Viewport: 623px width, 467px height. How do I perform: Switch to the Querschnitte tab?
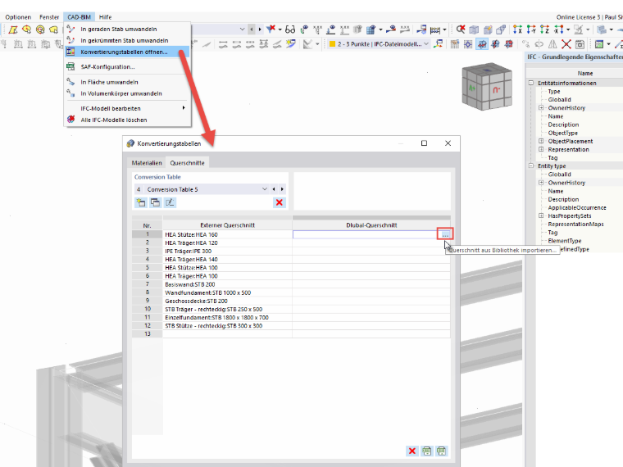click(x=187, y=163)
